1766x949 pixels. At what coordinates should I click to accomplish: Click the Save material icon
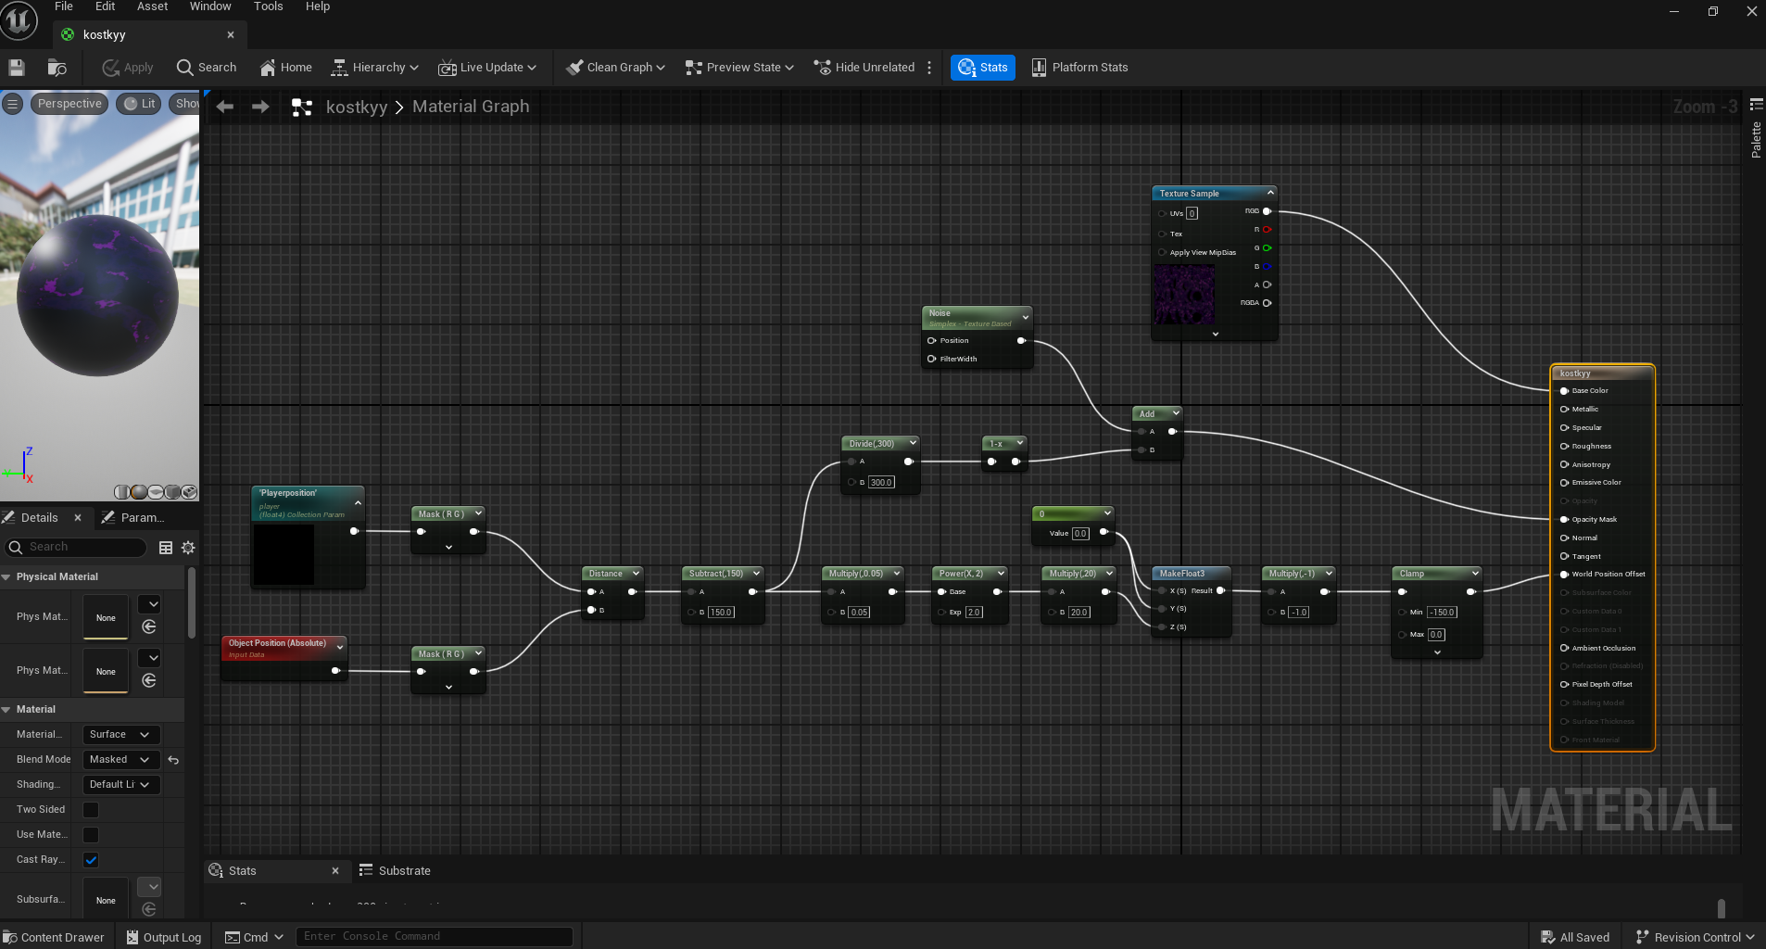click(16, 68)
